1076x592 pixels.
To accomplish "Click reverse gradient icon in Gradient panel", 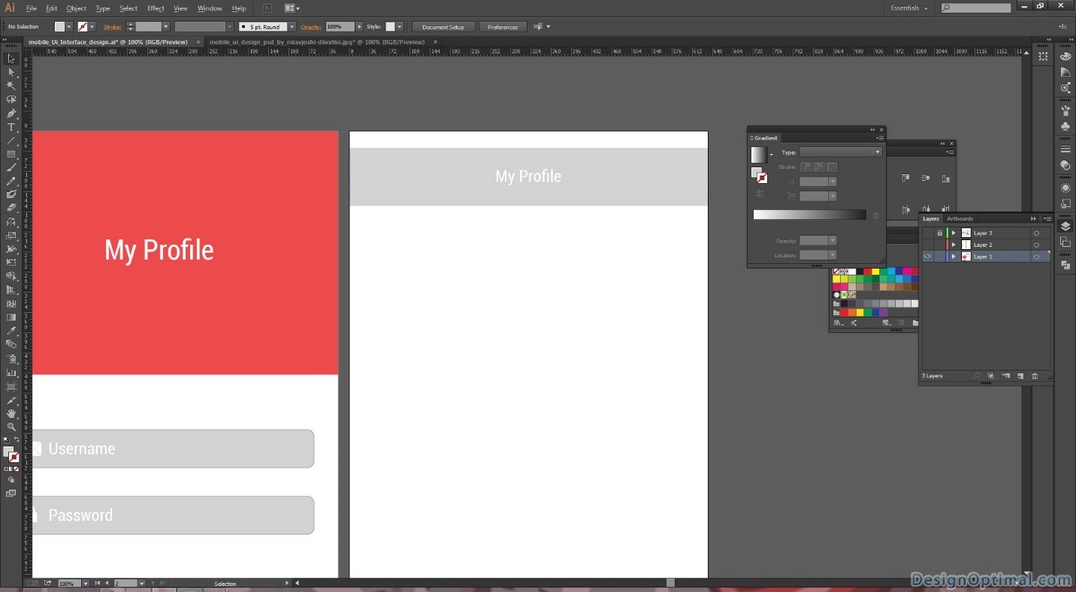I will click(x=759, y=194).
